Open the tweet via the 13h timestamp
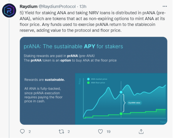The height and width of the screenshot is (138, 178). point(83,6)
